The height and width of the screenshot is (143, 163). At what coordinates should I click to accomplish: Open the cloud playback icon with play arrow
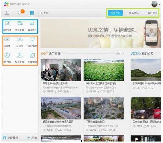point(7,39)
